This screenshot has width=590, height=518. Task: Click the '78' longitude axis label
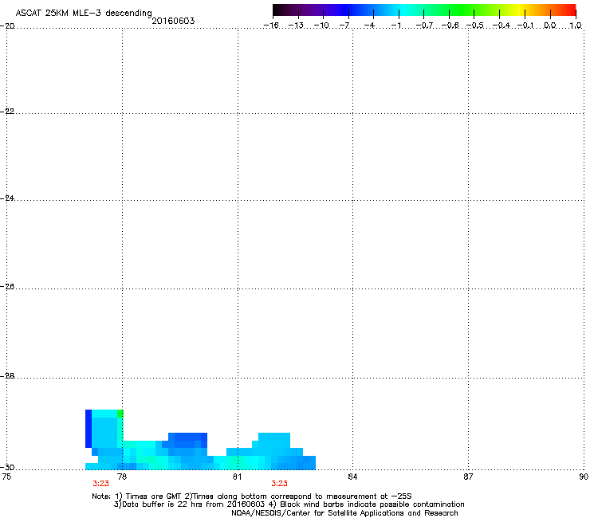click(121, 477)
